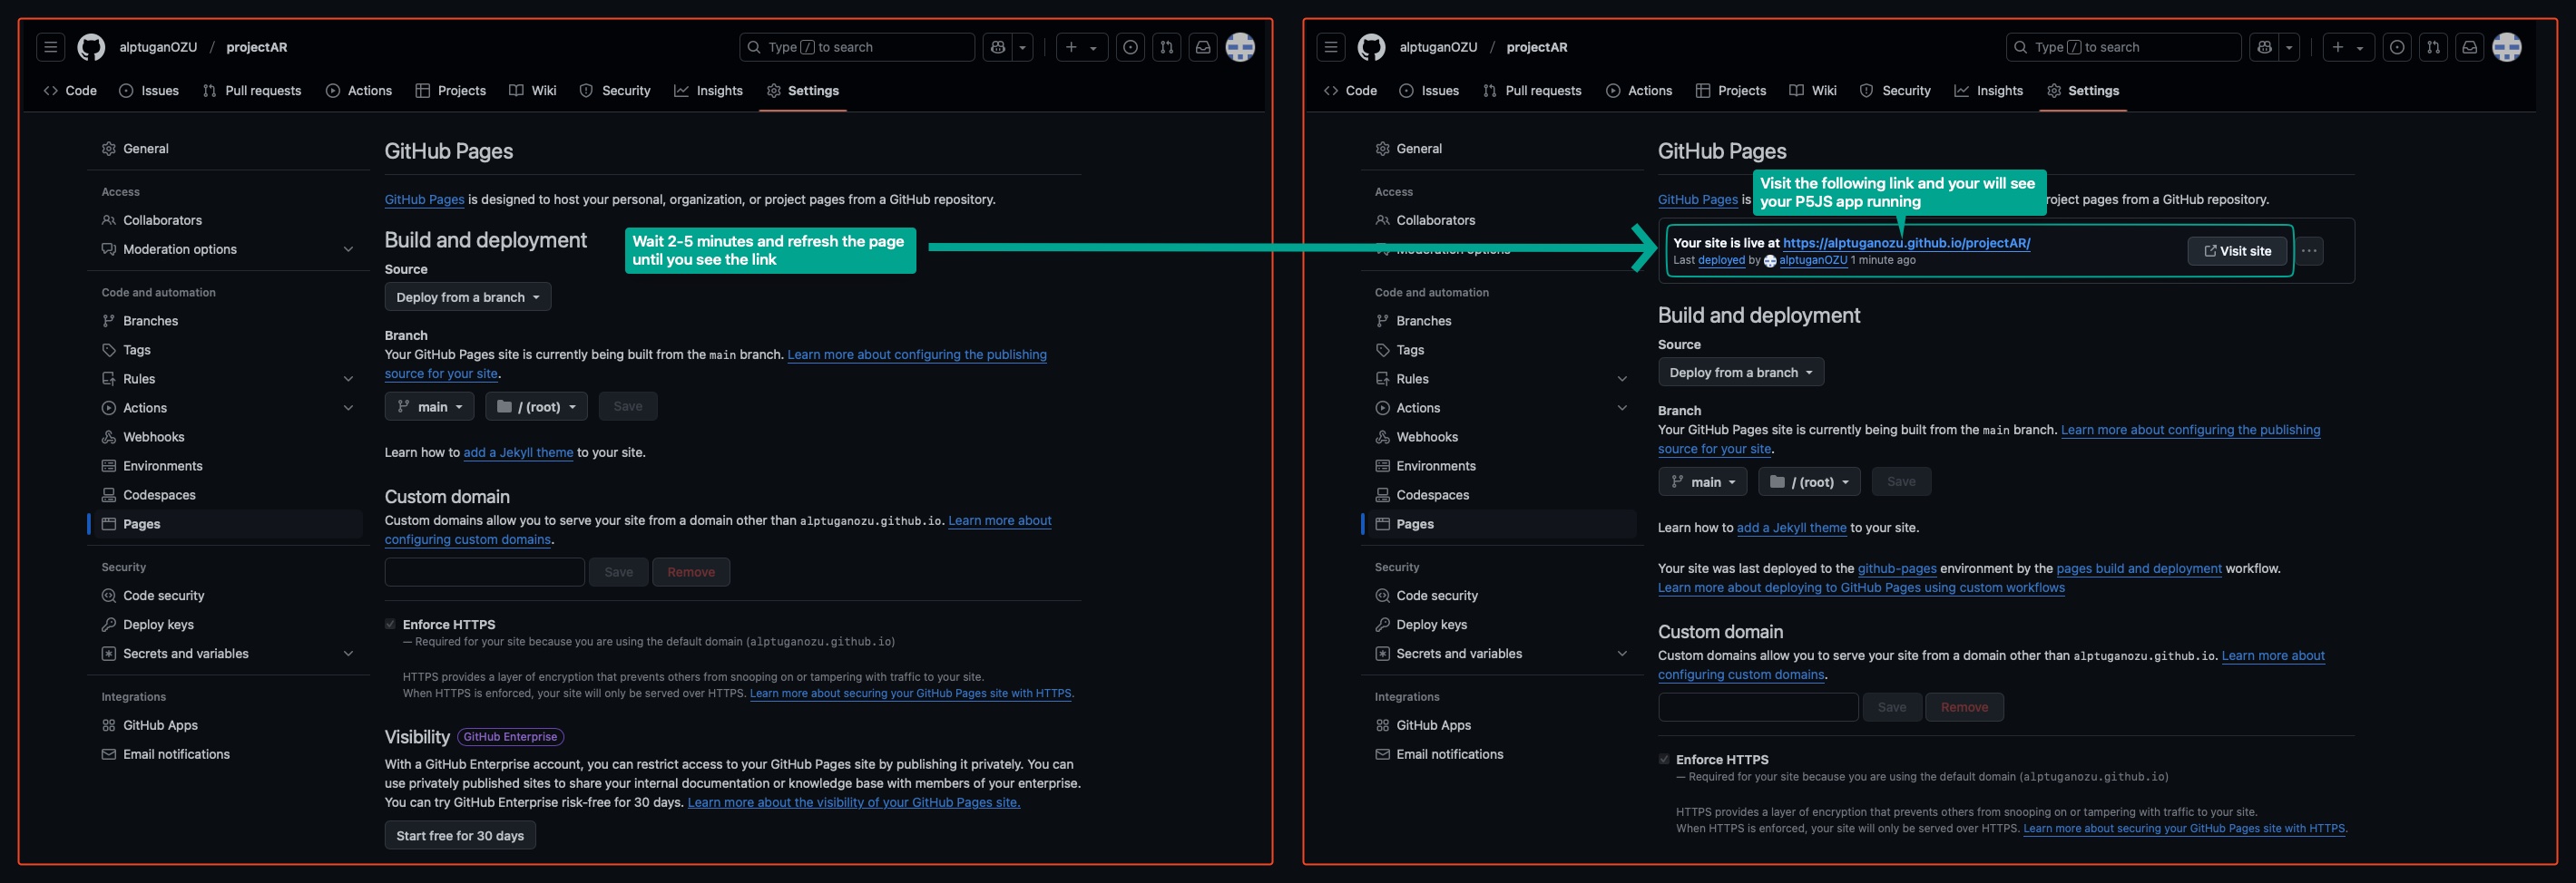Open add a Jekyll theme link, left window
This screenshot has height=883, width=2576.
tap(518, 452)
